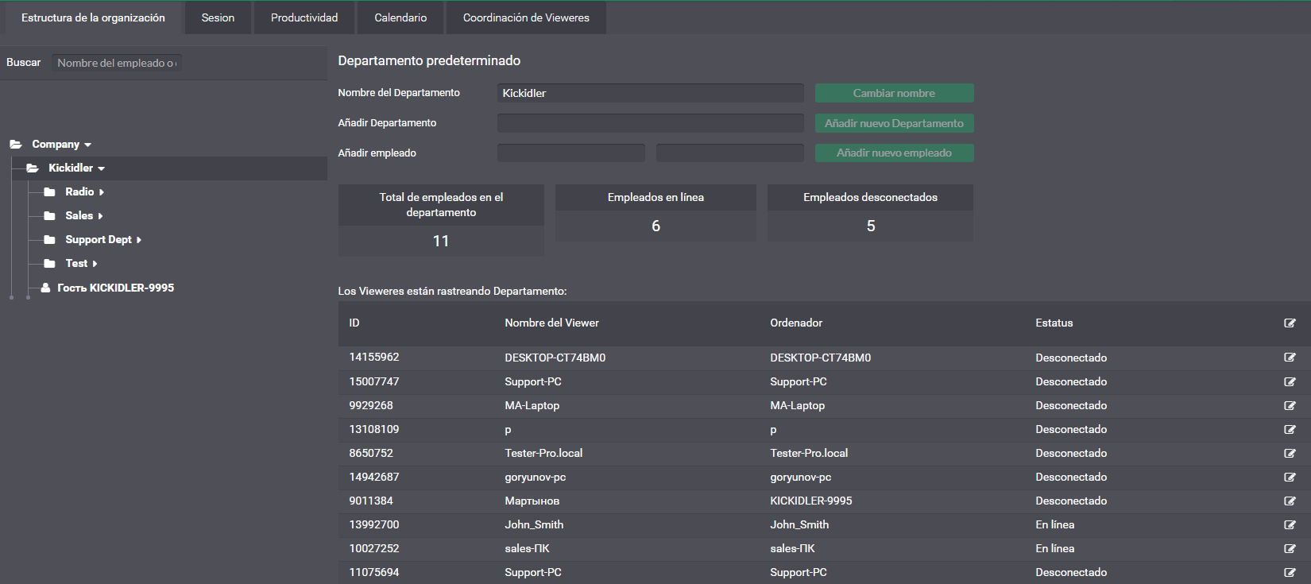Click Empleados en línea count 6

pos(655,226)
